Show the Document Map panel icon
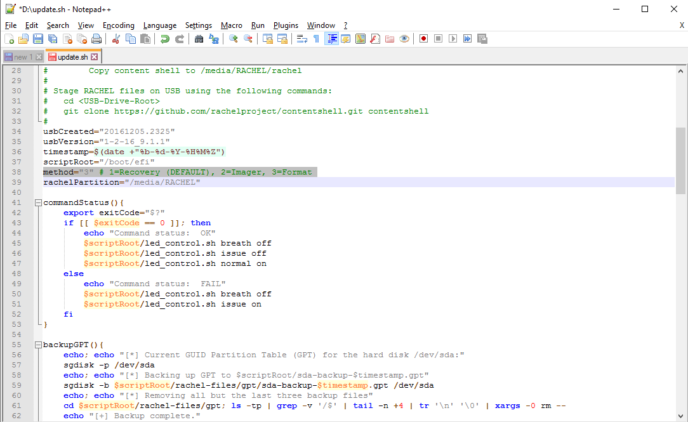 click(361, 39)
